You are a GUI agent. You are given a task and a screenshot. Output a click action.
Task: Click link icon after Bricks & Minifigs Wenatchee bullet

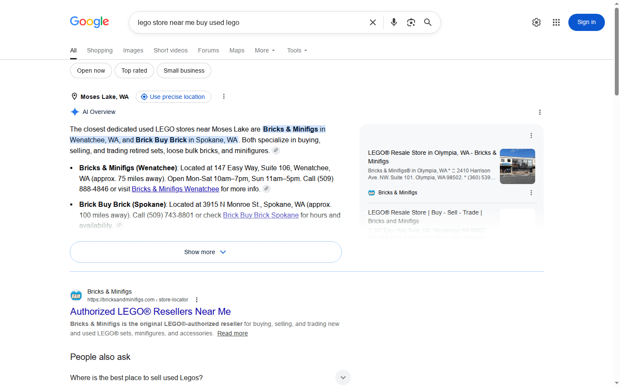(267, 189)
